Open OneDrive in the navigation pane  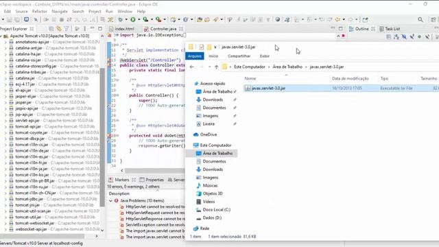click(x=209, y=134)
